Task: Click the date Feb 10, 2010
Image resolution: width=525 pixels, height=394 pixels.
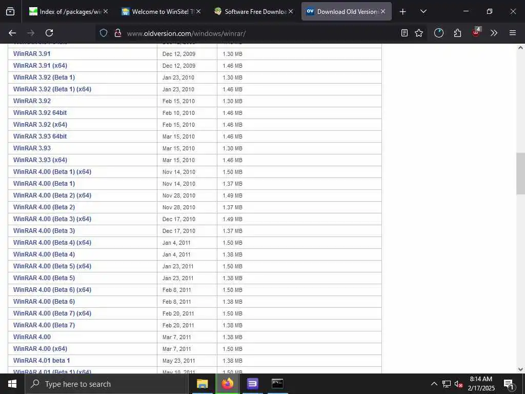Action: coord(178,113)
